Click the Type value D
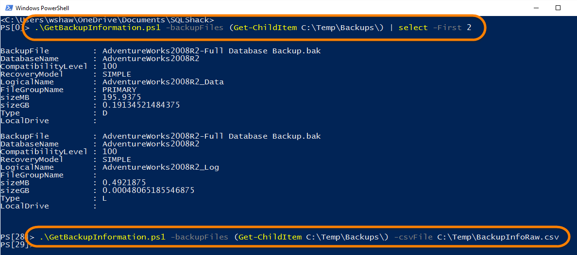Screen dimensions: 577x255 pos(105,113)
